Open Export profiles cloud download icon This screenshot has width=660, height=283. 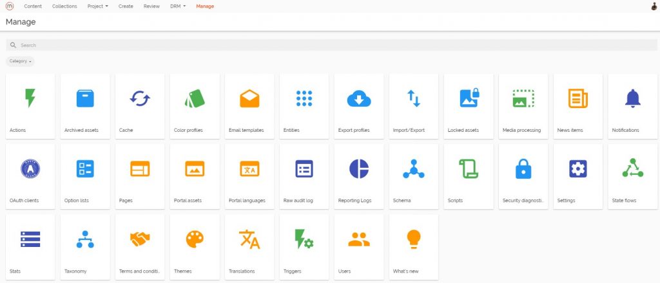[358, 98]
